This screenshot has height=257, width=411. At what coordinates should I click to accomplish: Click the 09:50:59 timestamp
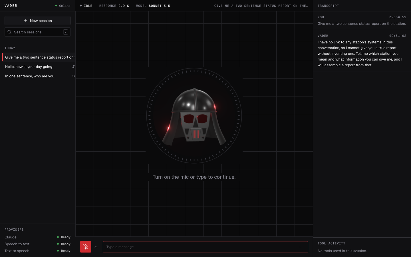(398, 17)
